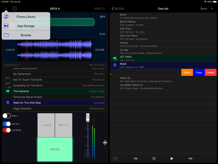
Task: Select Rebel in the Cue List
Action: point(163,65)
